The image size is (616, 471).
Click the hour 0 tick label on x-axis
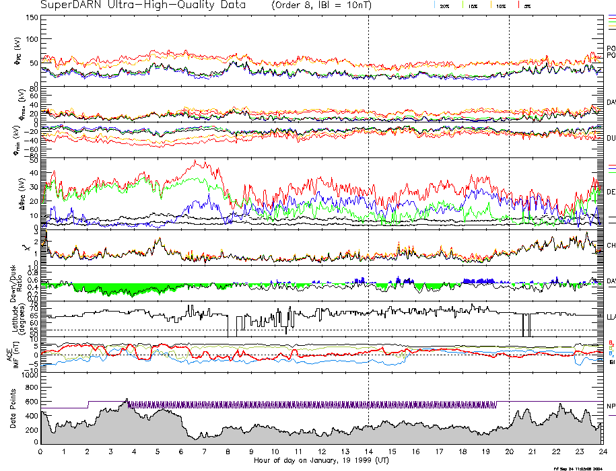coord(41,452)
